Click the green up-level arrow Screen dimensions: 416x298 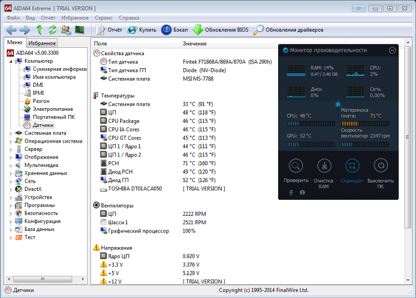tap(40, 30)
